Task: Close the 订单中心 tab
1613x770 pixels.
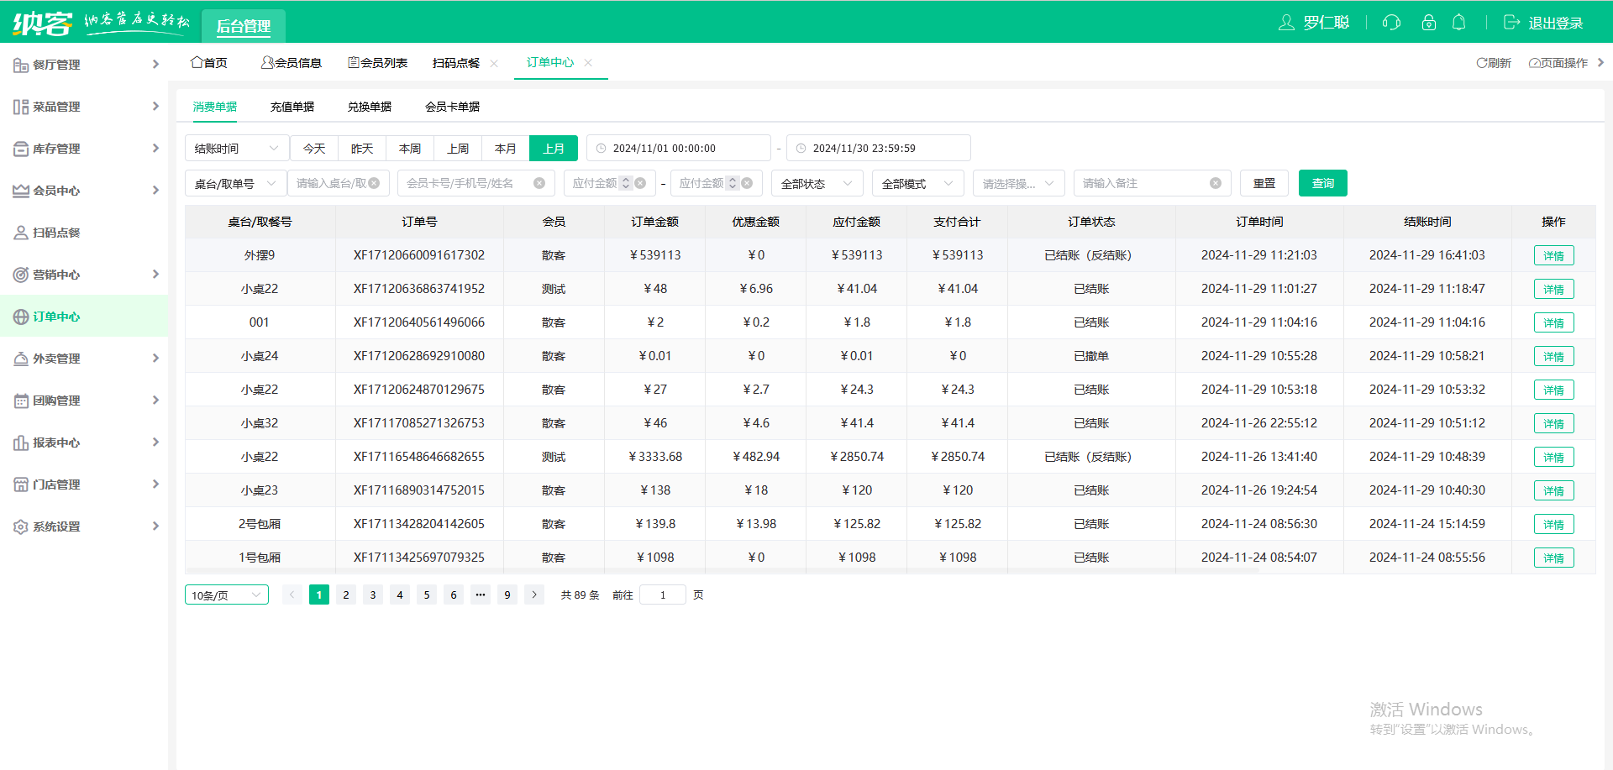Action: tap(588, 63)
